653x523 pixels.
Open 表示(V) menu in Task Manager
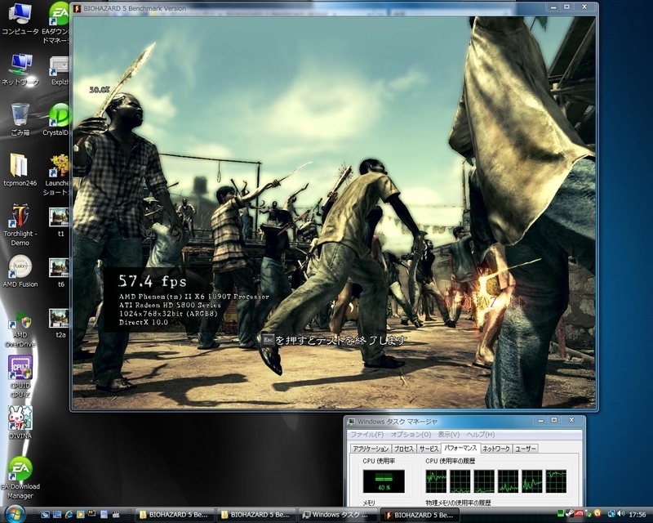[448, 435]
